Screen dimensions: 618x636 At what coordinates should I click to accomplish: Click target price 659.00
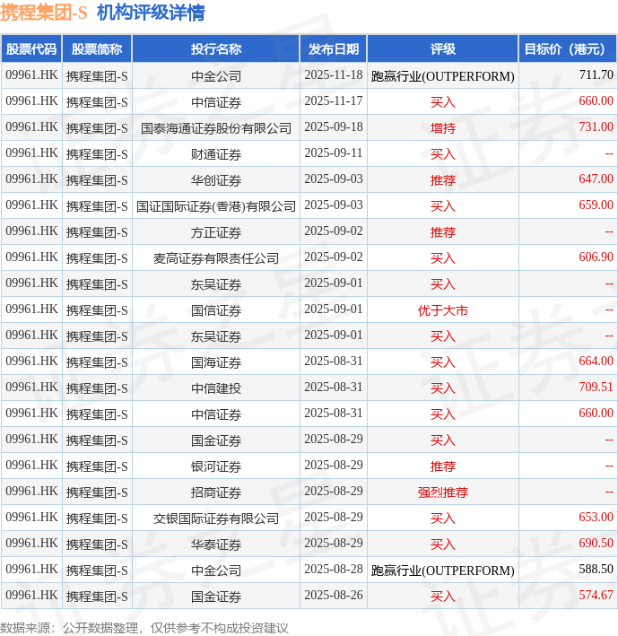pos(596,205)
